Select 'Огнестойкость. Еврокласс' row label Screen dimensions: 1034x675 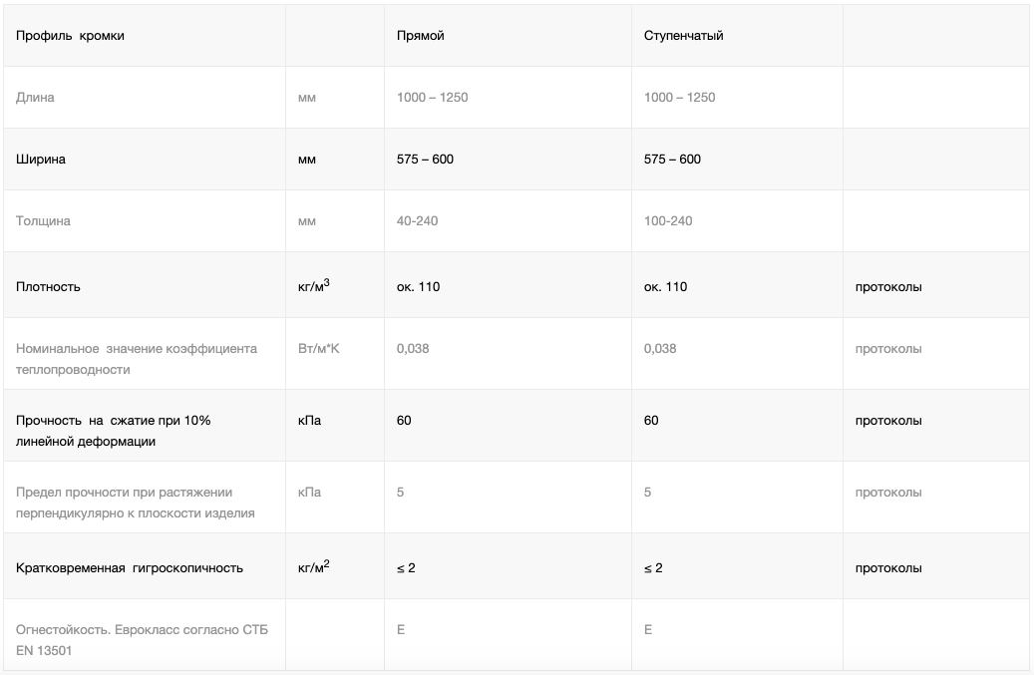tap(142, 640)
